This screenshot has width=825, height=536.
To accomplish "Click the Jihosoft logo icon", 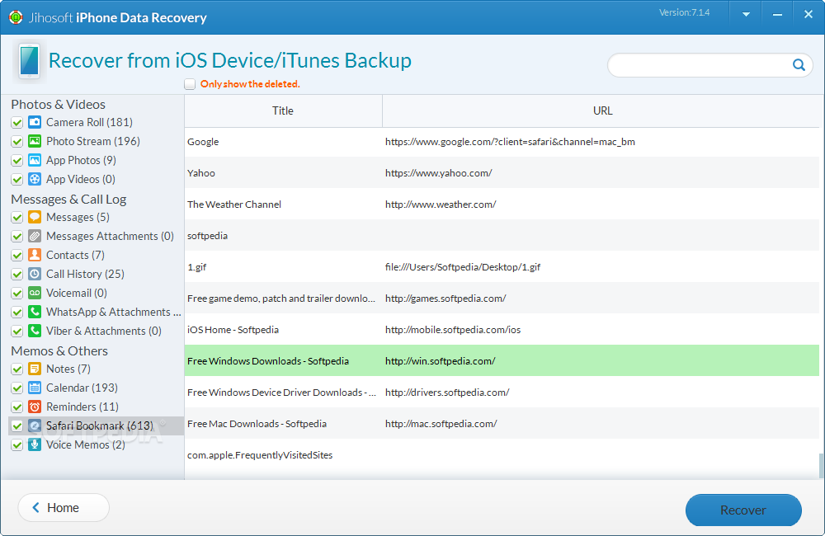I will tap(16, 17).
